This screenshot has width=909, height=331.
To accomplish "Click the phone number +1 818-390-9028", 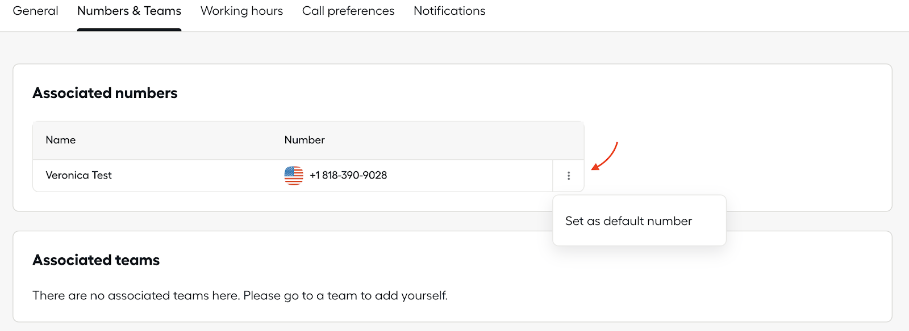I will tap(348, 175).
